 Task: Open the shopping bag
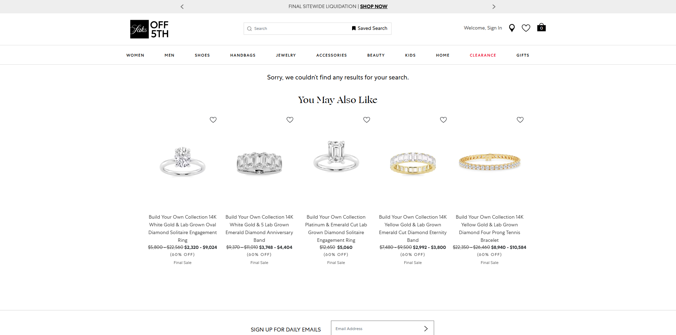tap(541, 28)
